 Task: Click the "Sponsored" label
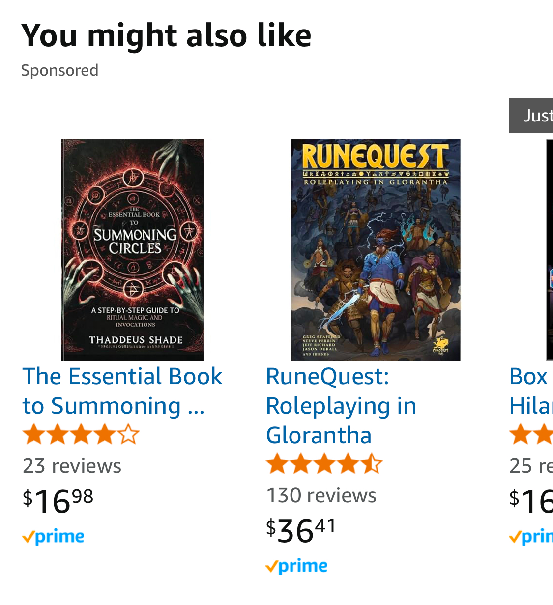coord(59,70)
